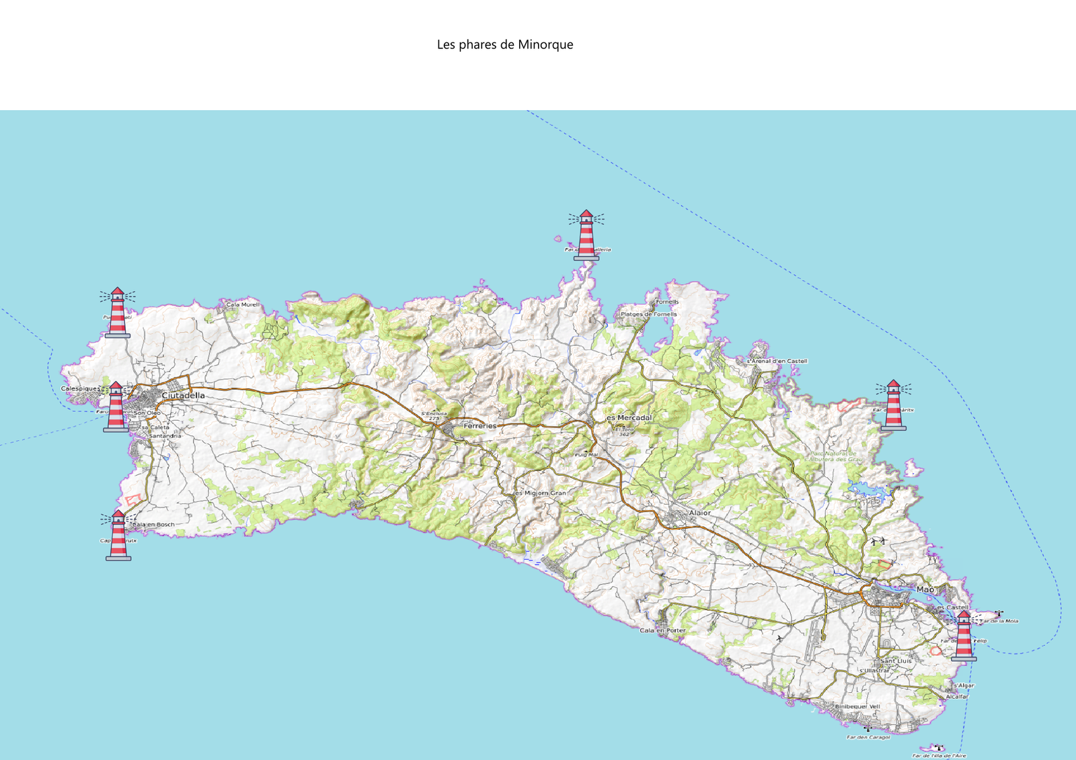Select the Fornells label on north coast
Viewport: 1076px width, 760px height.
pyautogui.click(x=667, y=302)
